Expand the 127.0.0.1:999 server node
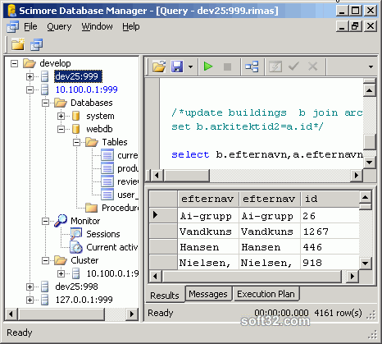The image size is (382, 344). coord(30,300)
